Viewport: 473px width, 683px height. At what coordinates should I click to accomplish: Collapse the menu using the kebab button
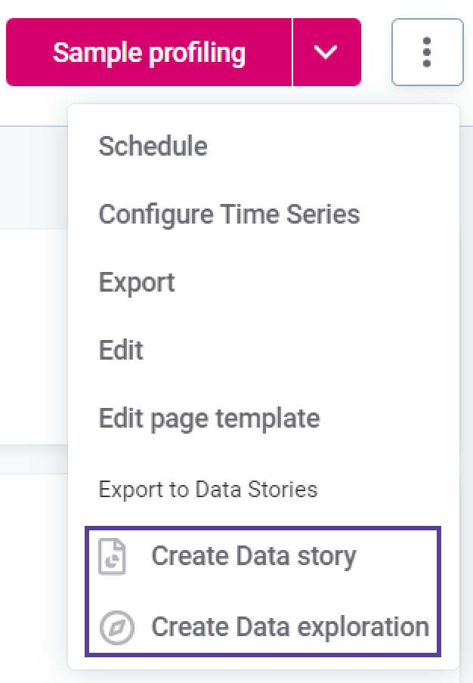click(x=427, y=52)
